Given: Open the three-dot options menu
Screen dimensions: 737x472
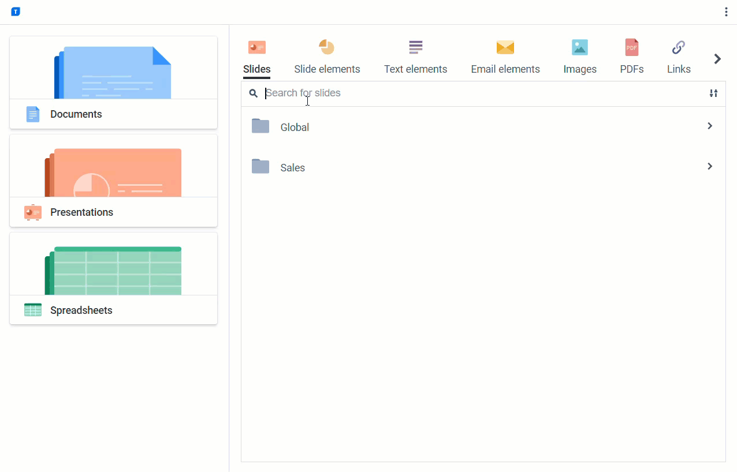Looking at the screenshot, I should click(726, 11).
